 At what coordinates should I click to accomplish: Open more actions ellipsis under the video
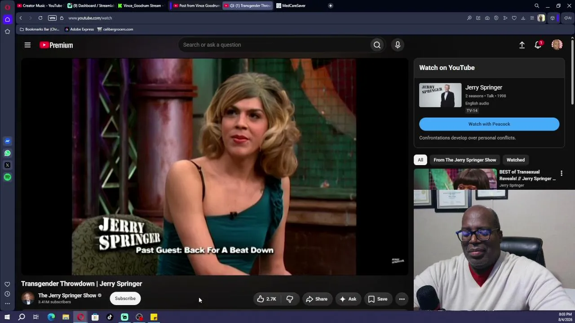pos(402,299)
